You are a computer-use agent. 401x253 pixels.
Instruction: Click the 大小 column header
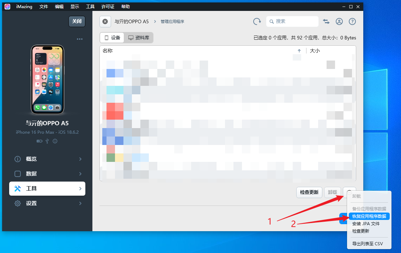(315, 51)
